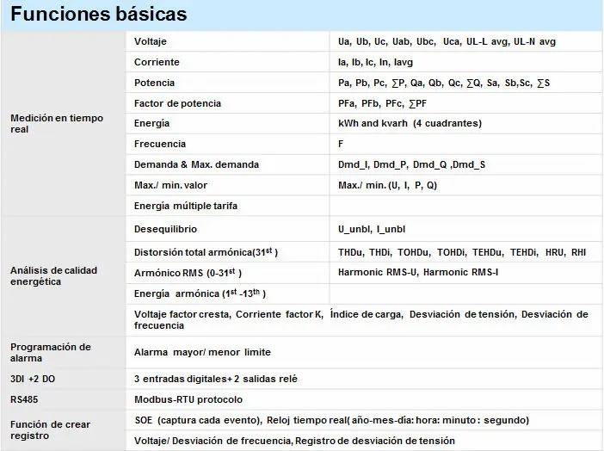Select the 'Modbus-RTU protocolo' text

coord(188,399)
